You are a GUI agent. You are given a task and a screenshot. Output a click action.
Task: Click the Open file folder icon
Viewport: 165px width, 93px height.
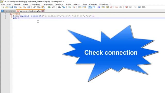7,7
